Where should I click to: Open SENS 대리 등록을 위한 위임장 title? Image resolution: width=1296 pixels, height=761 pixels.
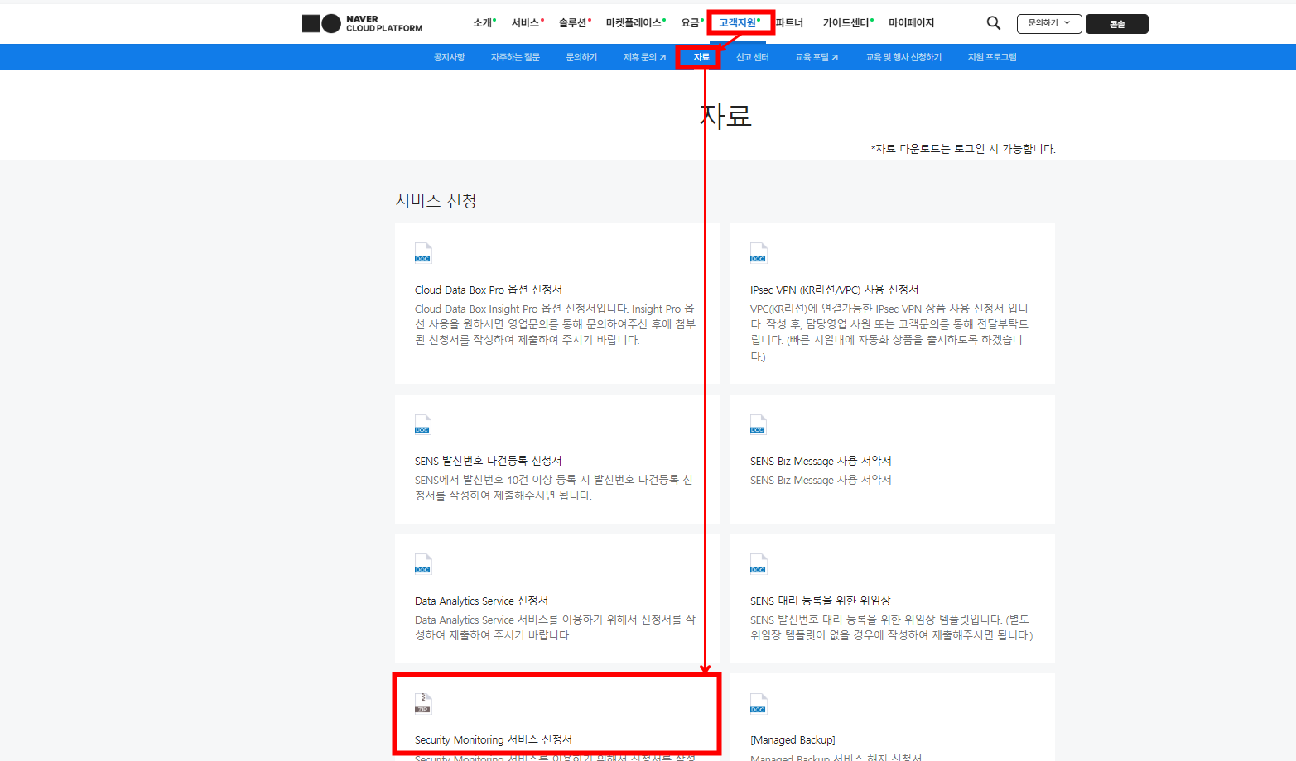821,601
